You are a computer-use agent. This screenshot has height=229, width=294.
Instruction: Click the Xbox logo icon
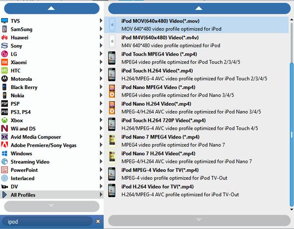4,120
